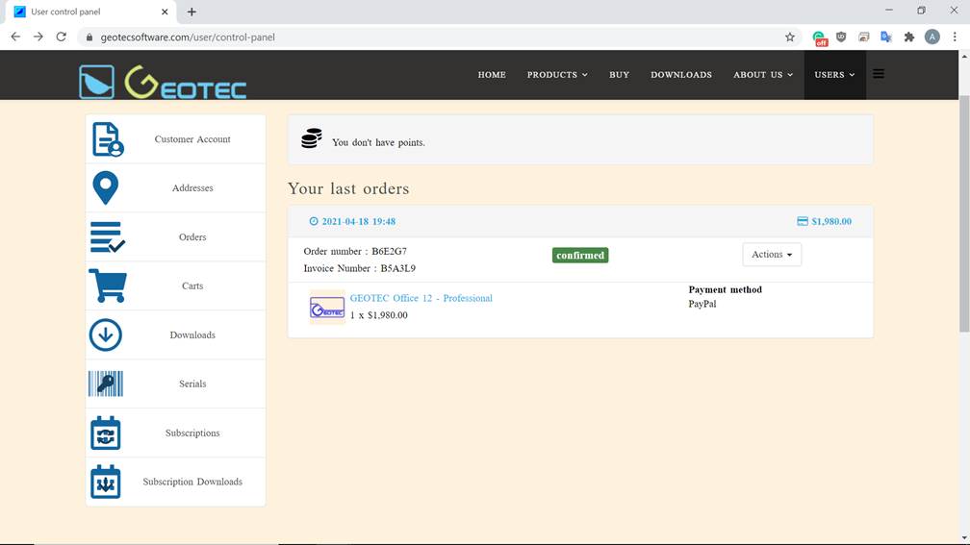Click the points coins stack icon
The image size is (970, 545).
(x=311, y=138)
